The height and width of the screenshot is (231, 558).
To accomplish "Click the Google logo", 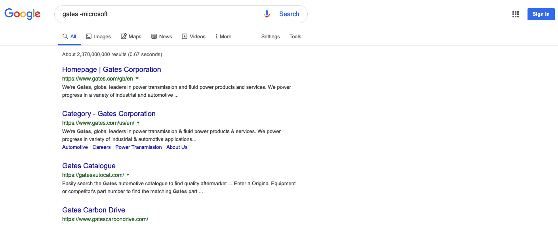I will pyautogui.click(x=22, y=14).
